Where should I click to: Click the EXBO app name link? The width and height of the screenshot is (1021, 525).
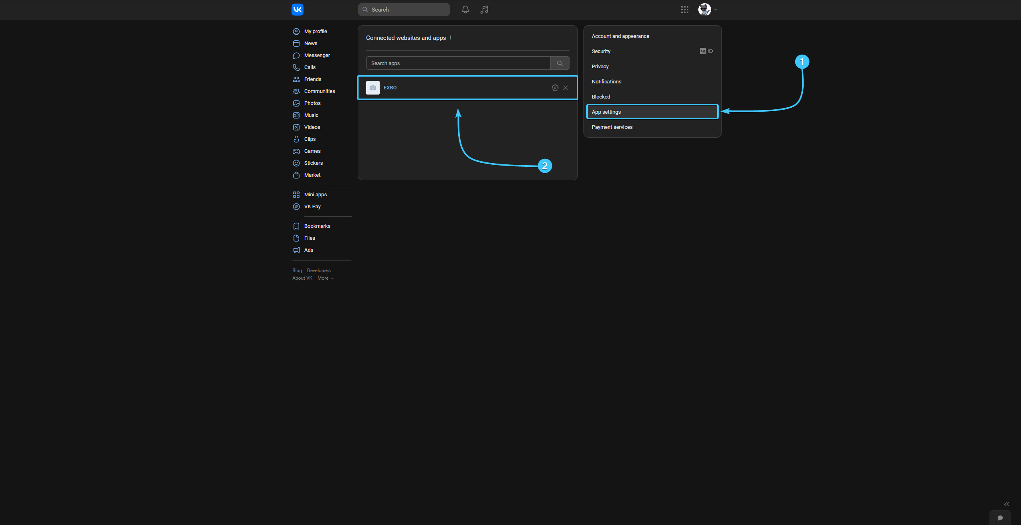390,88
